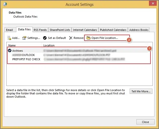Viewport: 159px width, 129px height.
Task: Click the Name column header
Action: click(x=12, y=45)
